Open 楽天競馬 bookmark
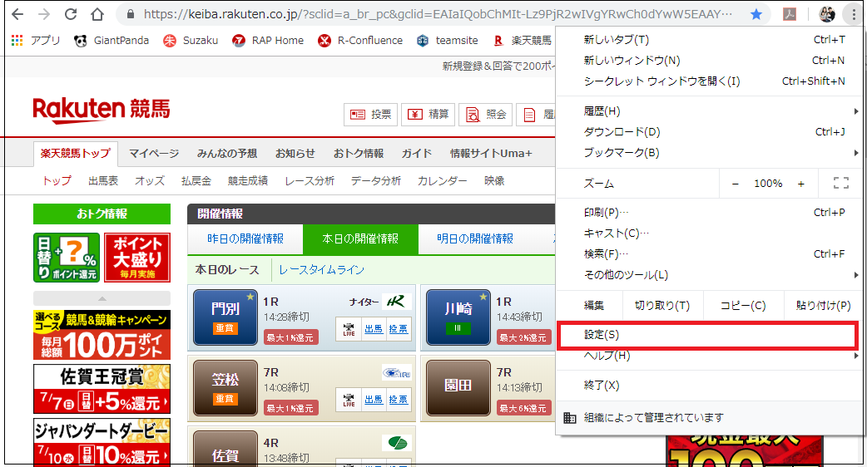Screen dimensions: 867x467 (523, 40)
